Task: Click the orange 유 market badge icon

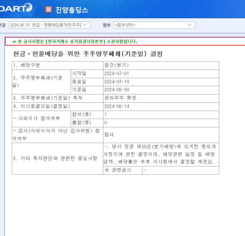Action: coord(48,10)
